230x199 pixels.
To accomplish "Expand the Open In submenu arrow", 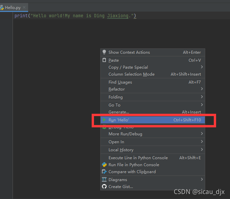I will [202, 142].
